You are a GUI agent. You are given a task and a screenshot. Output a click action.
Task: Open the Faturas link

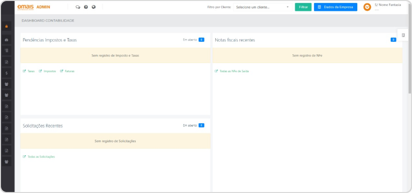67,71
